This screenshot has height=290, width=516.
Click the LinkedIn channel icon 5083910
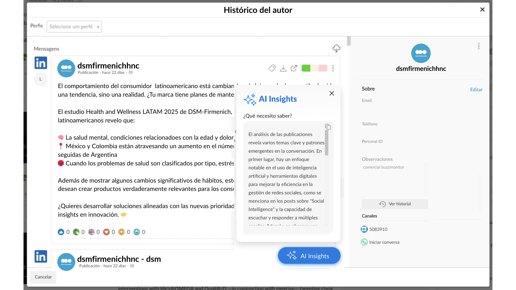364,229
